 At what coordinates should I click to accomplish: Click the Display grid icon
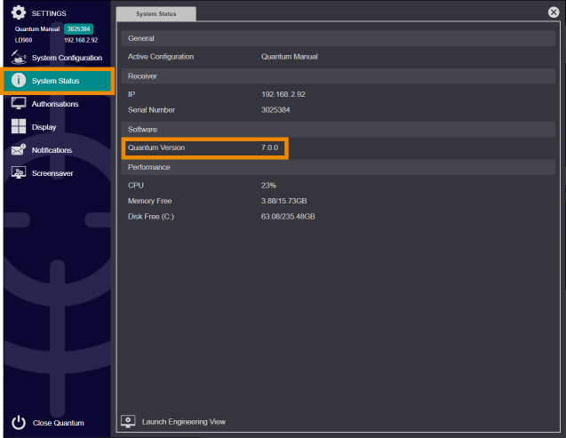click(x=19, y=126)
